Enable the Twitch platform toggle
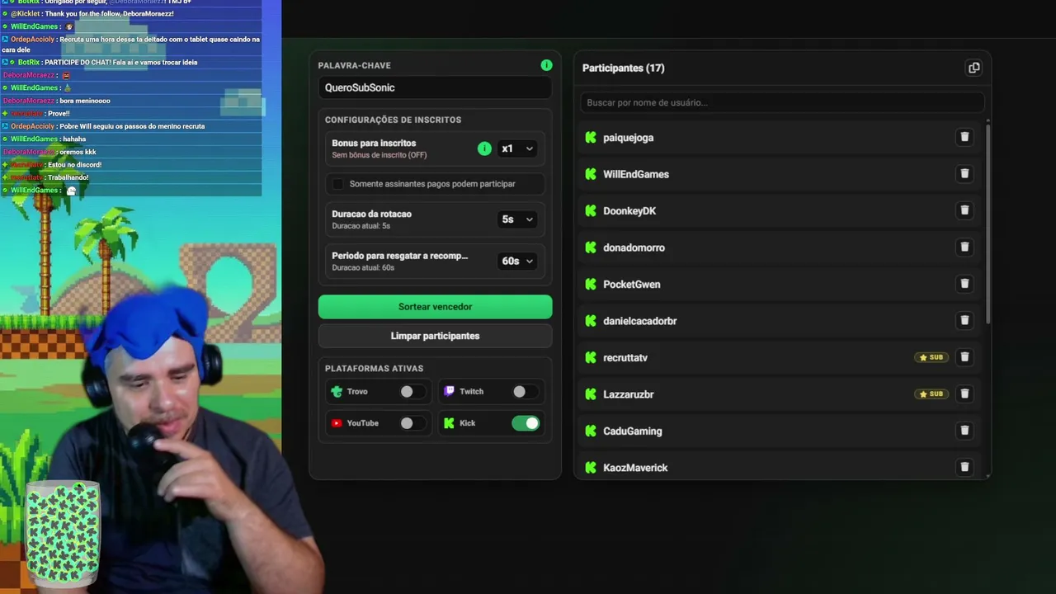The width and height of the screenshot is (1056, 594). click(x=525, y=392)
